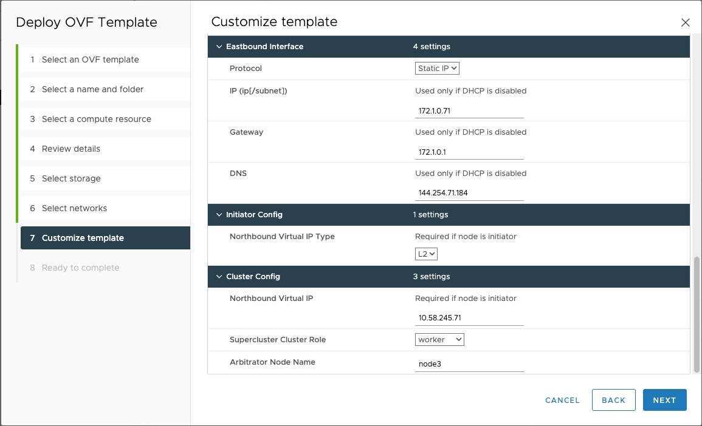Click the Arbitrator Node Name label

click(272, 362)
